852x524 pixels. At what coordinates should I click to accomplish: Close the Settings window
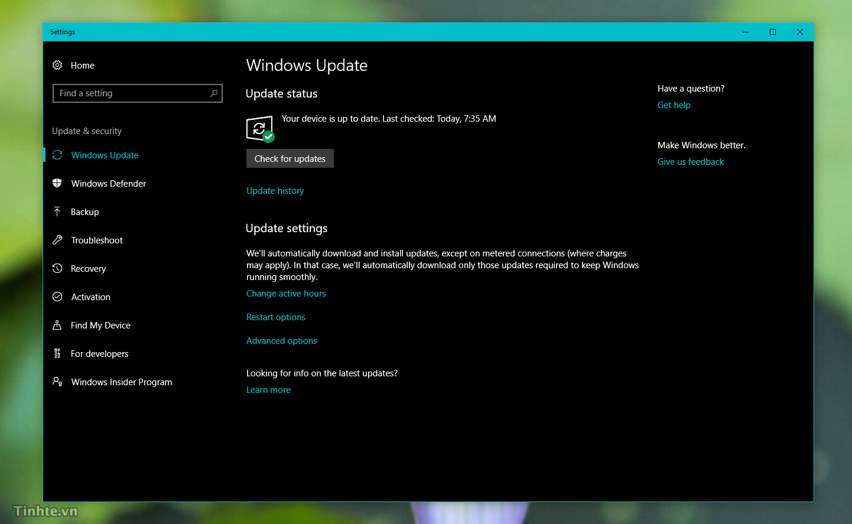click(x=800, y=32)
